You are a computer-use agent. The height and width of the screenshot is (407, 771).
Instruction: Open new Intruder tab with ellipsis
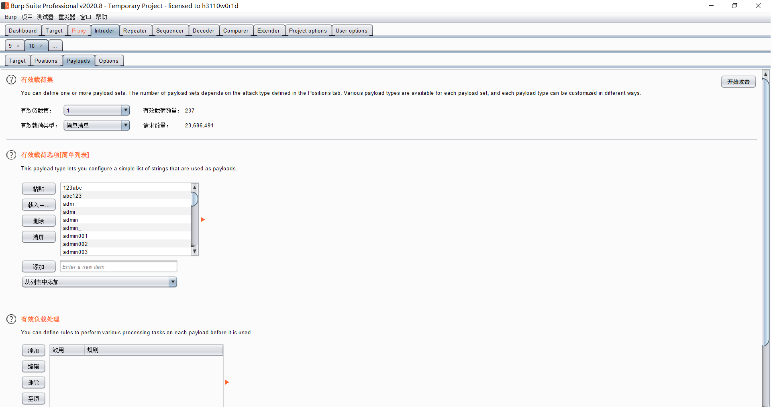pyautogui.click(x=55, y=46)
